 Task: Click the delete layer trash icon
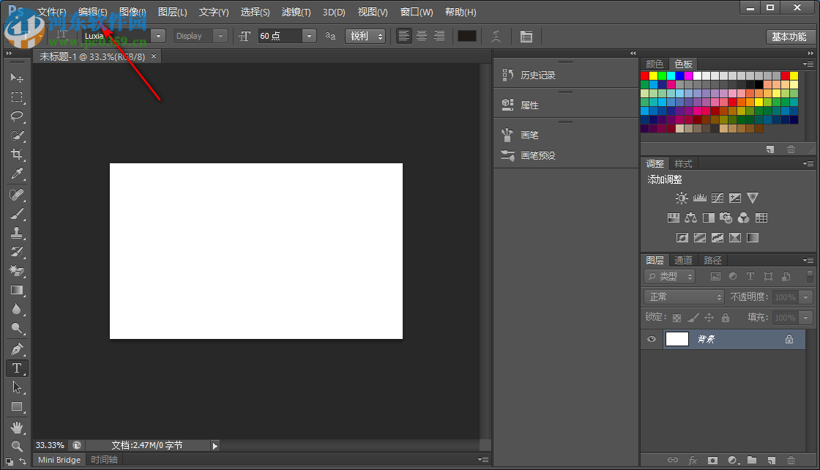pyautogui.click(x=791, y=460)
